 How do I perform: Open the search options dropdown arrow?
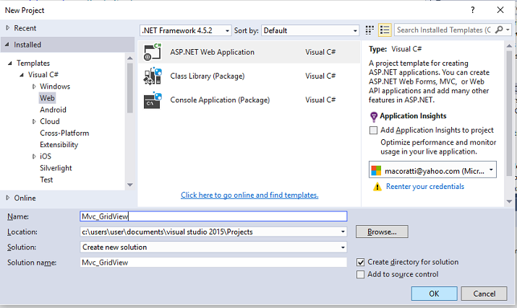(x=508, y=30)
